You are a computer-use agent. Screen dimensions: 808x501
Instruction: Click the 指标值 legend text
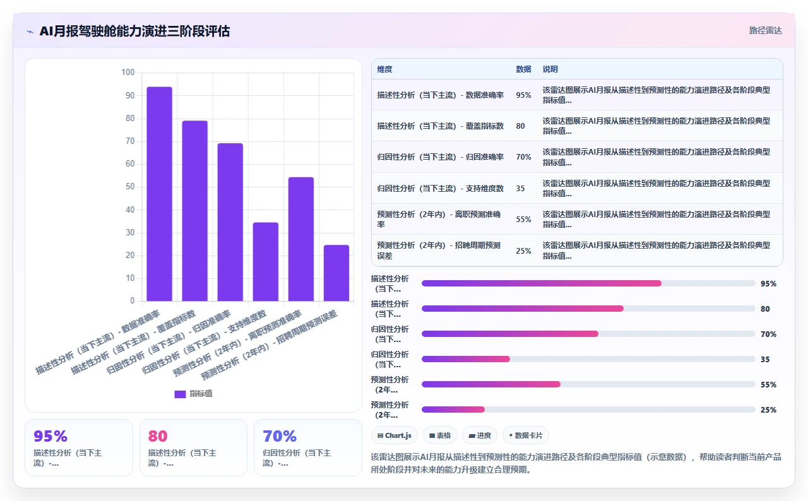tap(201, 394)
